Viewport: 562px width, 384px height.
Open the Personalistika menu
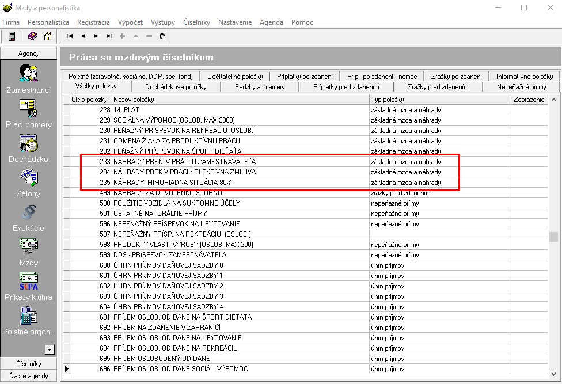tap(48, 22)
